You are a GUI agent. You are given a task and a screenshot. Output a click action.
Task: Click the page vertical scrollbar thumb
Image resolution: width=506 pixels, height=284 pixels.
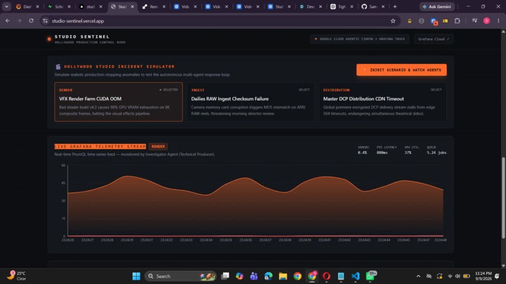tap(503, 197)
